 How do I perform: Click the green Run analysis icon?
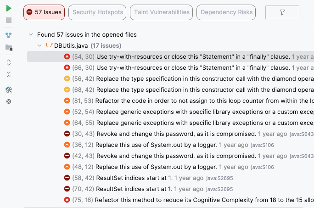[9, 8]
